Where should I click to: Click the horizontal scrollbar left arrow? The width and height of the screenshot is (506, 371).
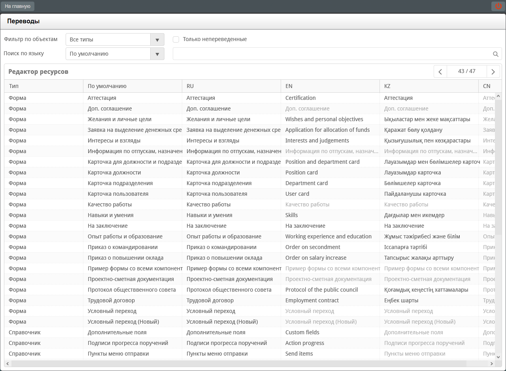[x=7, y=364]
